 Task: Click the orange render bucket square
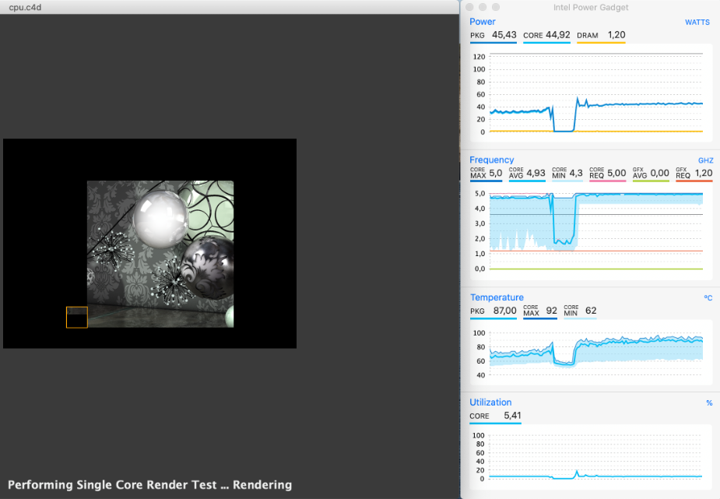pos(77,317)
